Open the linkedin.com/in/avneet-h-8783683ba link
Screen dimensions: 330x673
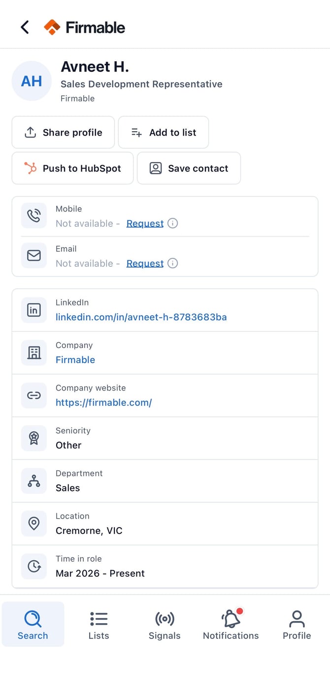(141, 317)
